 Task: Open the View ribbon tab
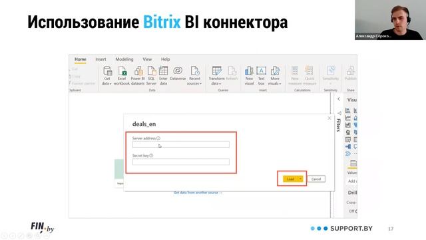coord(147,59)
